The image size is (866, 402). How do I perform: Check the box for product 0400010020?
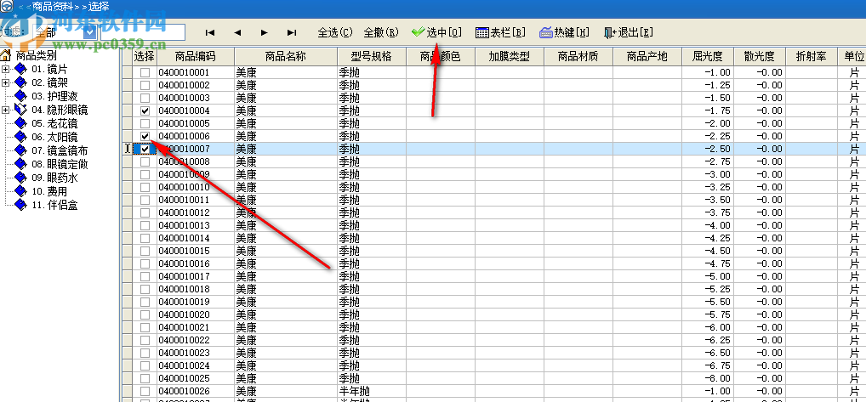click(145, 314)
